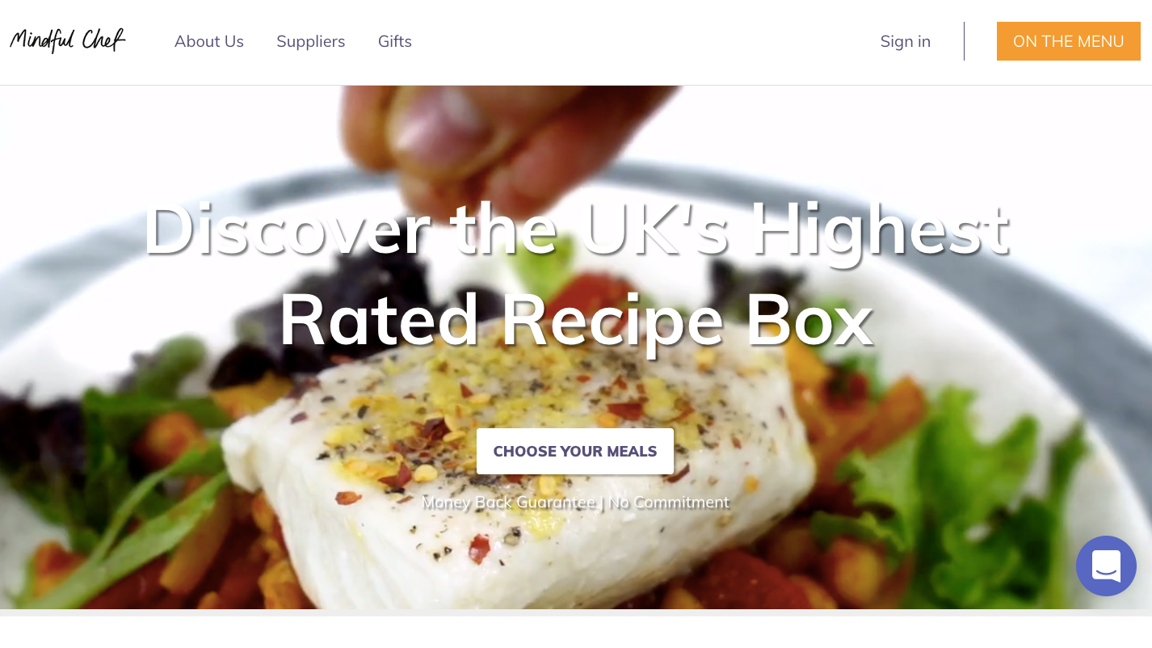Click empty header space between Gifts and Sign in

click(x=646, y=41)
